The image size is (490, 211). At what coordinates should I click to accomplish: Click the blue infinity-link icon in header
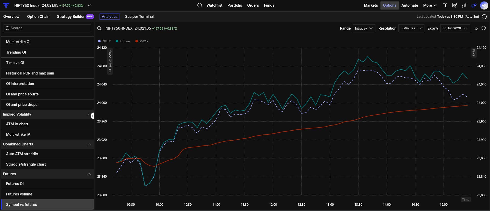click(x=474, y=5)
